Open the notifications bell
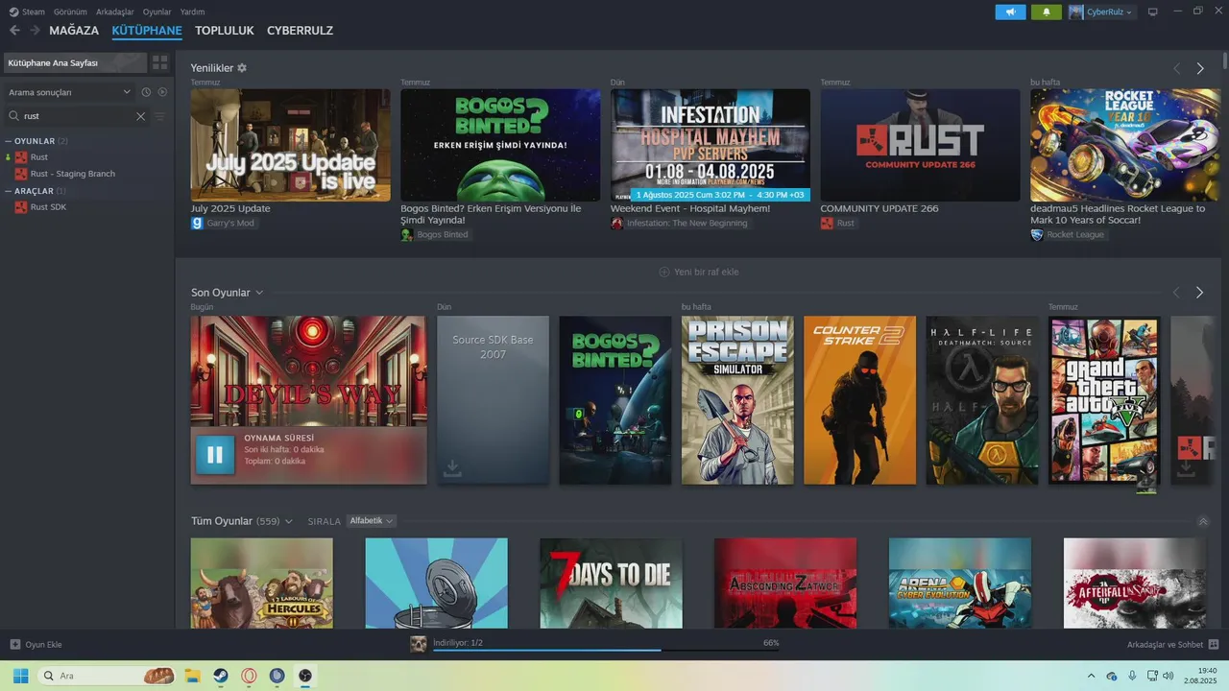1229x691 pixels. coord(1047,12)
